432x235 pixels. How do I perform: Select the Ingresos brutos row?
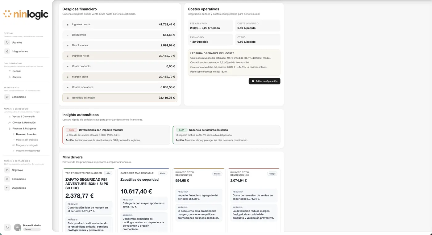120,24
